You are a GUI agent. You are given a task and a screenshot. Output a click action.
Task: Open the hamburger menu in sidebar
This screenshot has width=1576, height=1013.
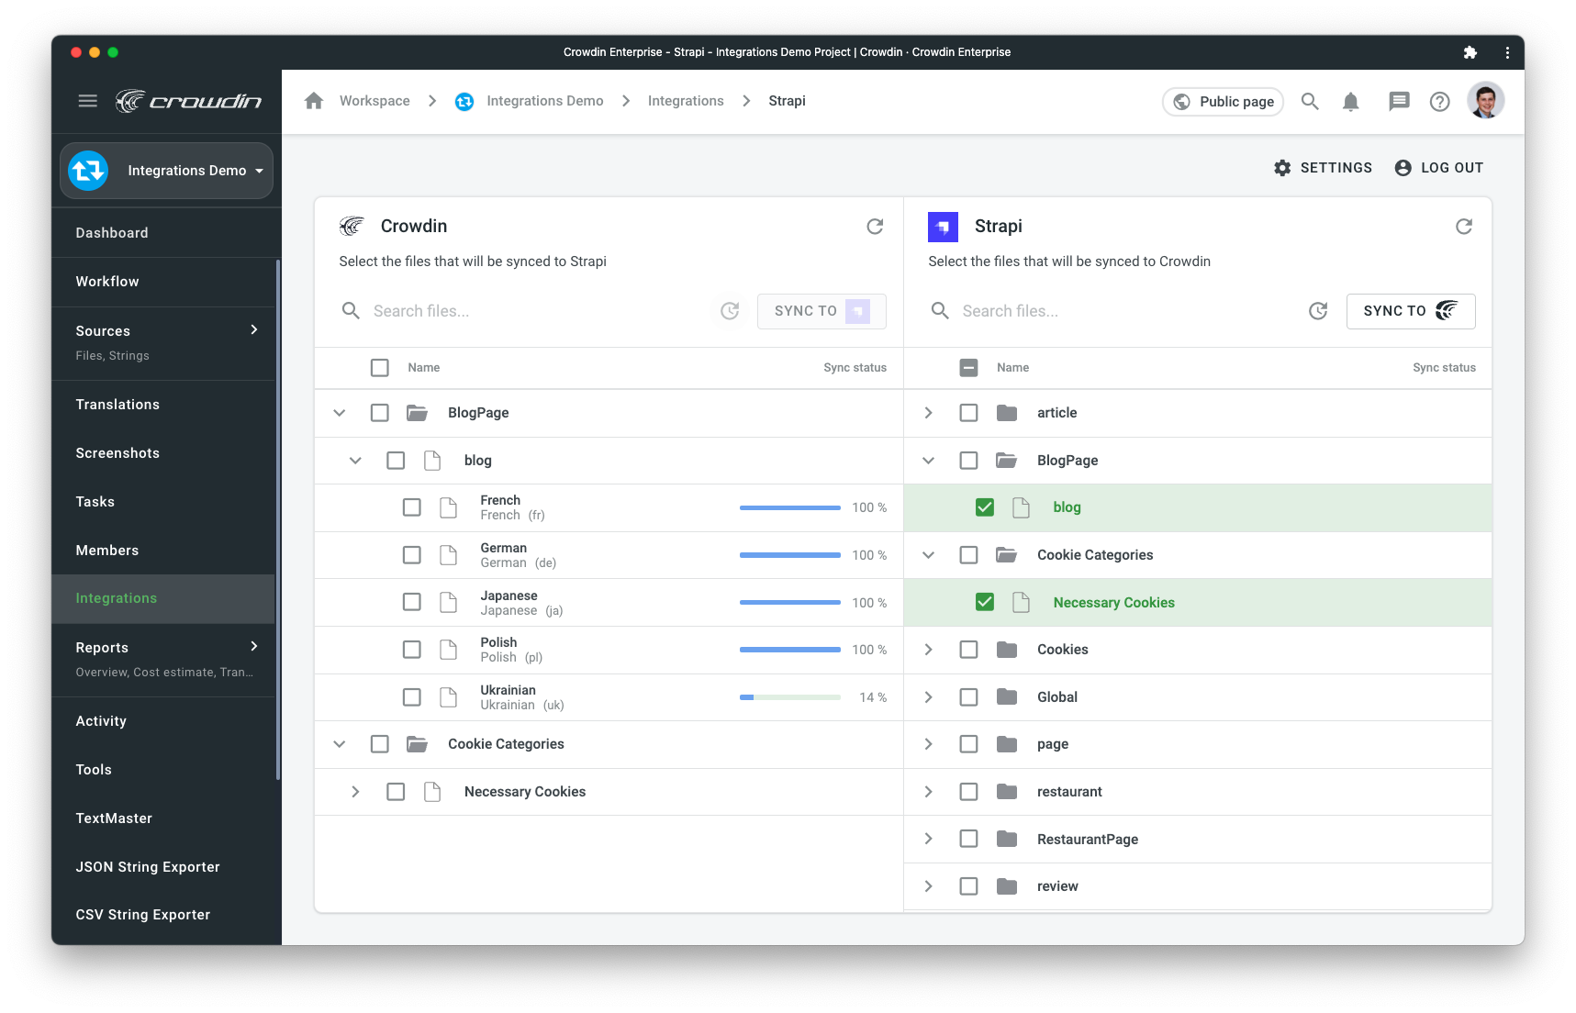[88, 101]
